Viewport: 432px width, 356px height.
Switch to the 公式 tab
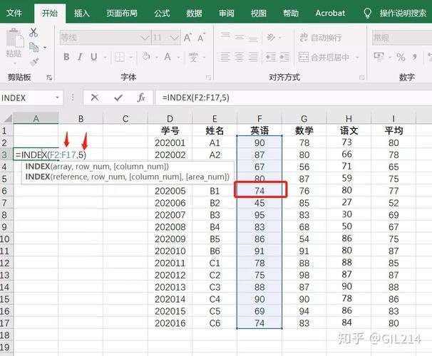tap(162, 13)
